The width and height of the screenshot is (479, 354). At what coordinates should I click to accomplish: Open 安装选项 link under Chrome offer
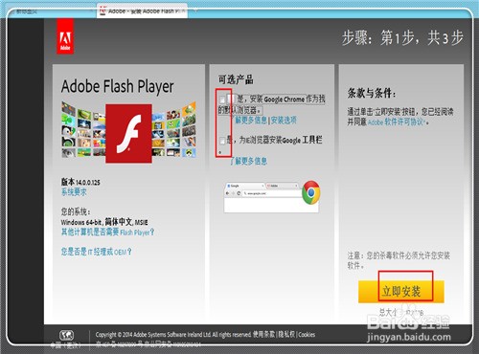284,121
